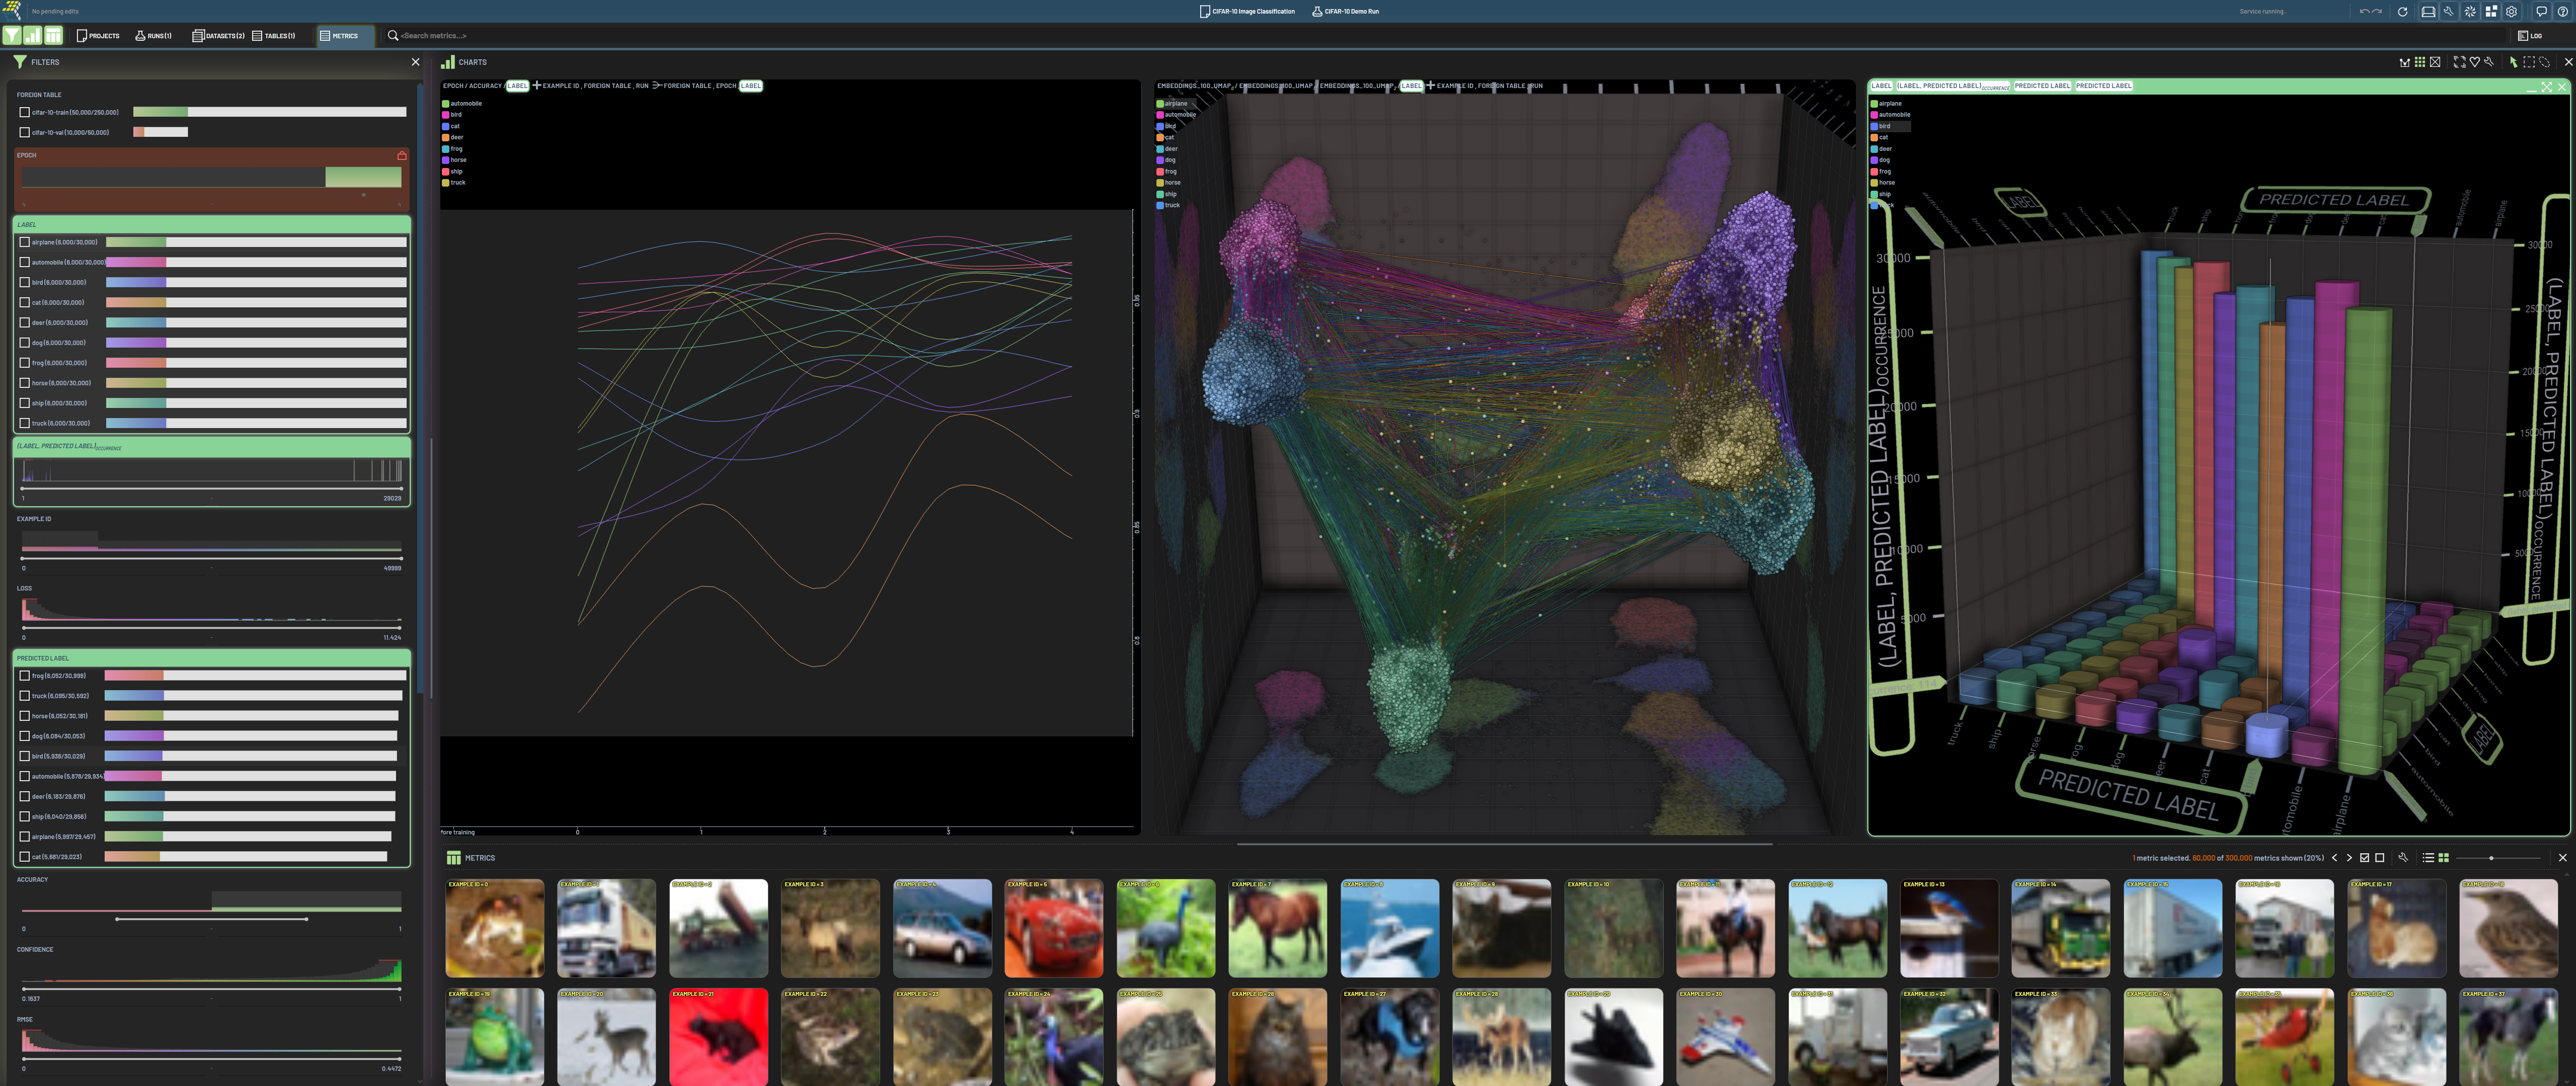2576x1086 pixels.
Task: Click the grid chart layout icon
Action: click(2419, 62)
